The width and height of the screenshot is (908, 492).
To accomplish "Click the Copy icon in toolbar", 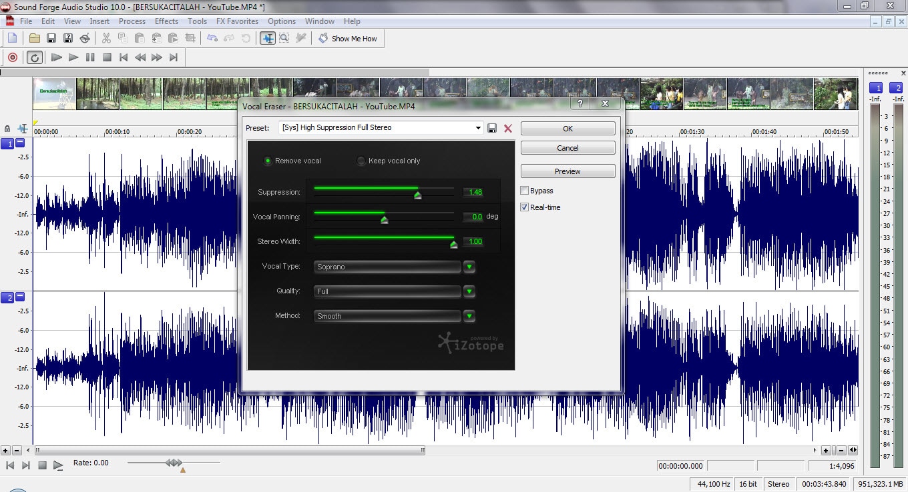I will (123, 38).
